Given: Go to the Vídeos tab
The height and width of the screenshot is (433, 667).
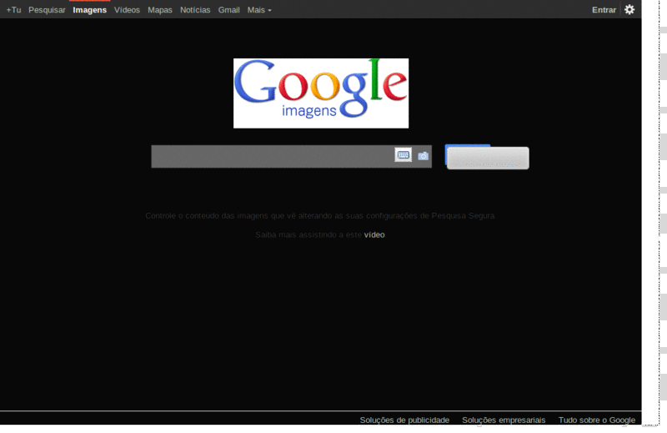Looking at the screenshot, I should tap(127, 10).
